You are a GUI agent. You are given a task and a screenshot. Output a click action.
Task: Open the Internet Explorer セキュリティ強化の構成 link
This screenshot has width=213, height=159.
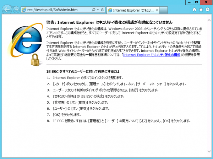click(x=152, y=55)
